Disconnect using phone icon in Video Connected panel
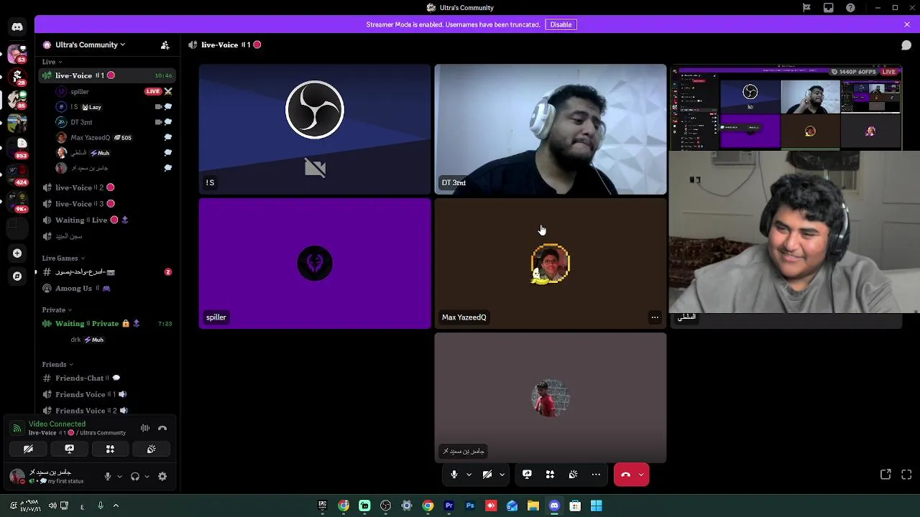 click(162, 428)
